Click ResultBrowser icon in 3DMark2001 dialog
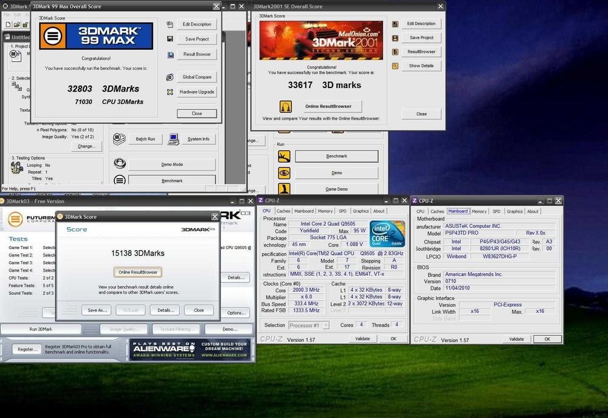This screenshot has height=418, width=608. pyautogui.click(x=395, y=52)
